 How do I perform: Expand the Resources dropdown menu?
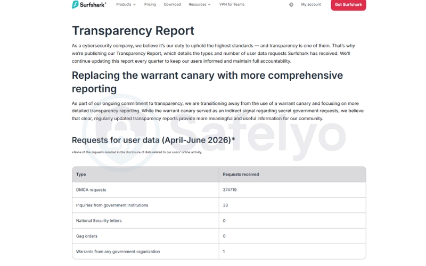tap(199, 4)
